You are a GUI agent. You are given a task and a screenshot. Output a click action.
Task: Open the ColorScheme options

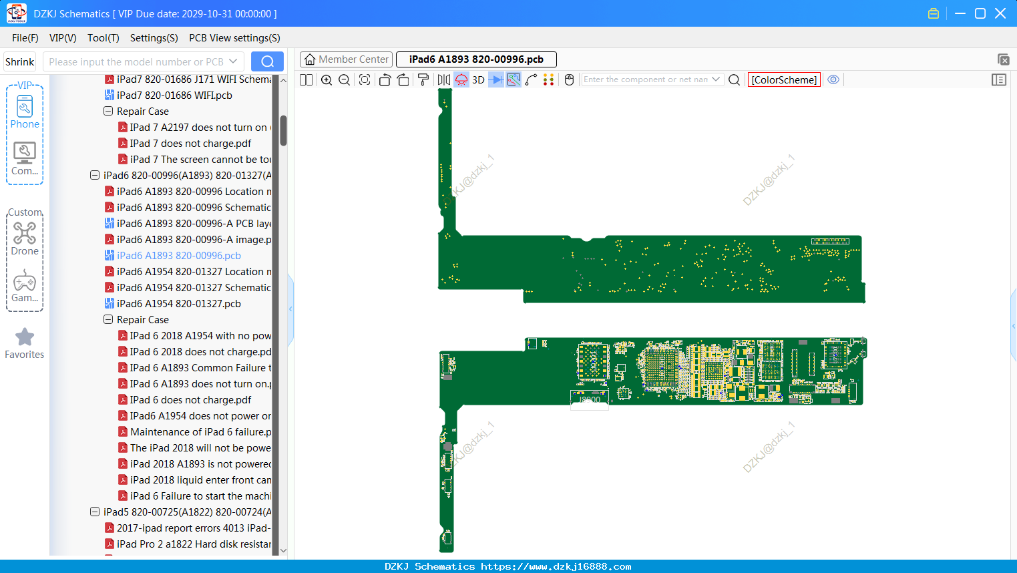tap(784, 79)
